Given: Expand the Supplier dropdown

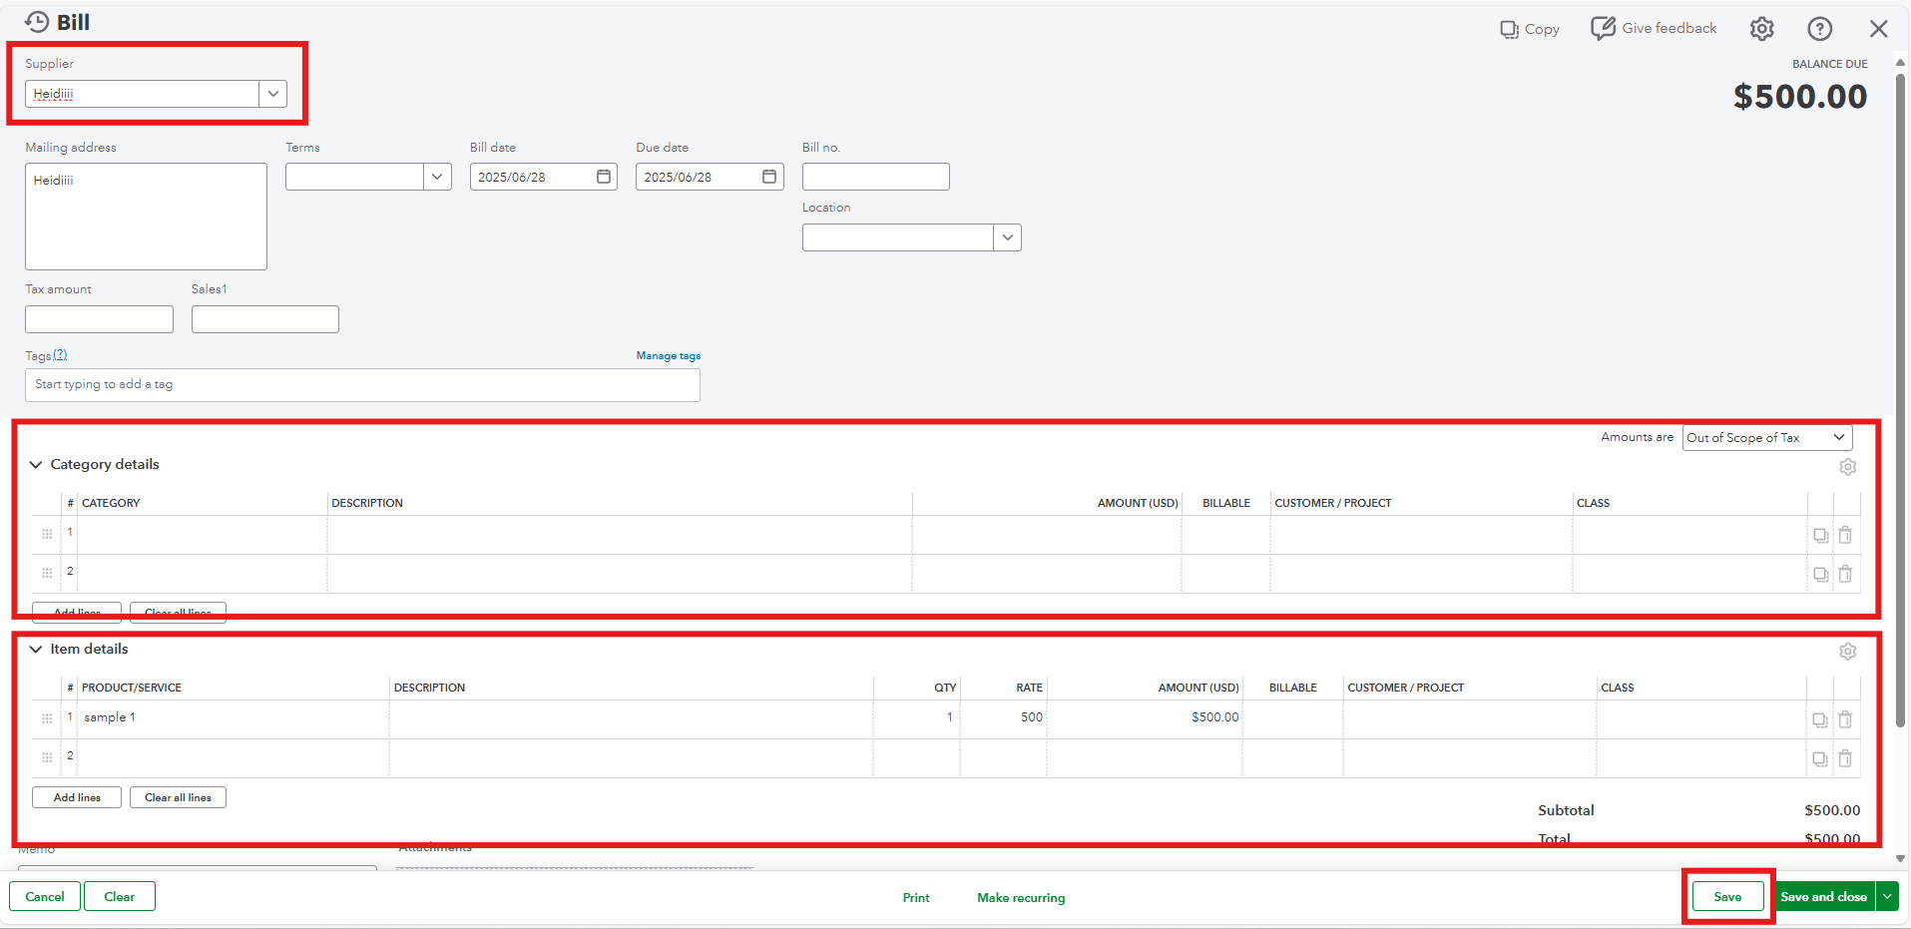Looking at the screenshot, I should pyautogui.click(x=272, y=94).
